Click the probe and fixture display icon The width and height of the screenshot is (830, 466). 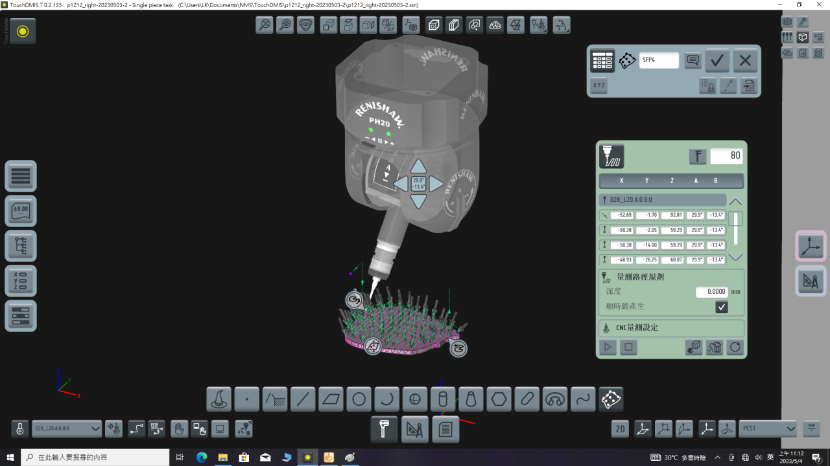pyautogui.click(x=538, y=25)
